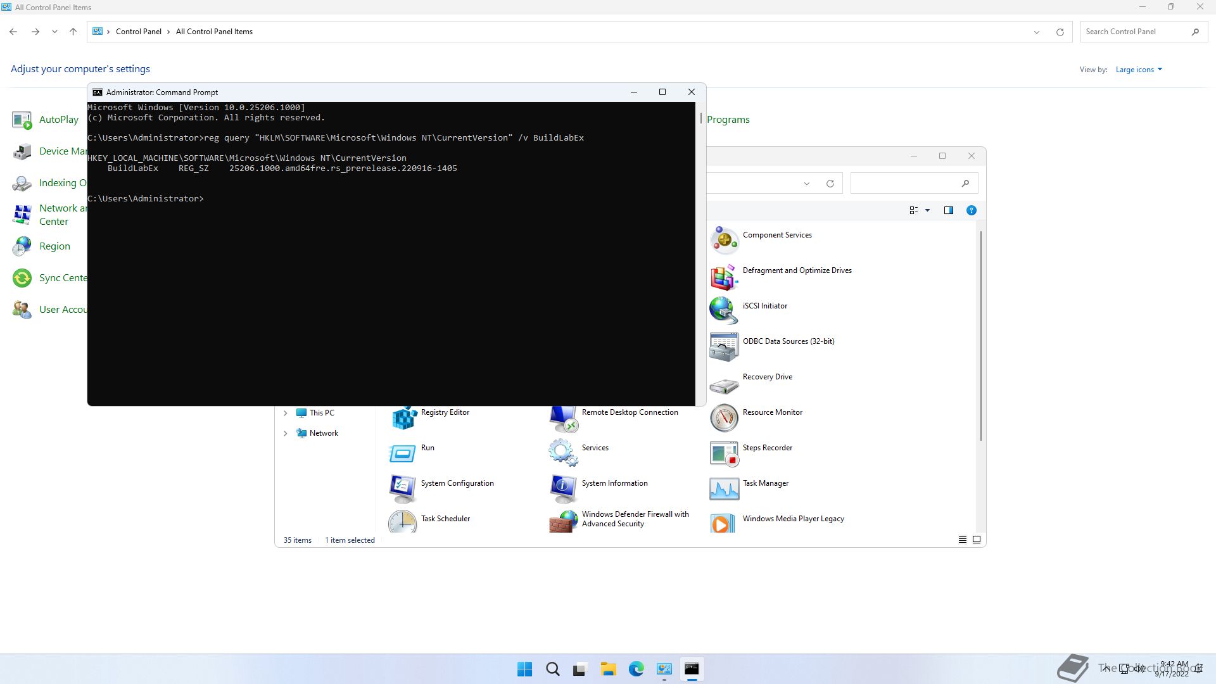Click tools window vertical scrollbar
This screenshot has width=1216, height=684.
click(981, 336)
